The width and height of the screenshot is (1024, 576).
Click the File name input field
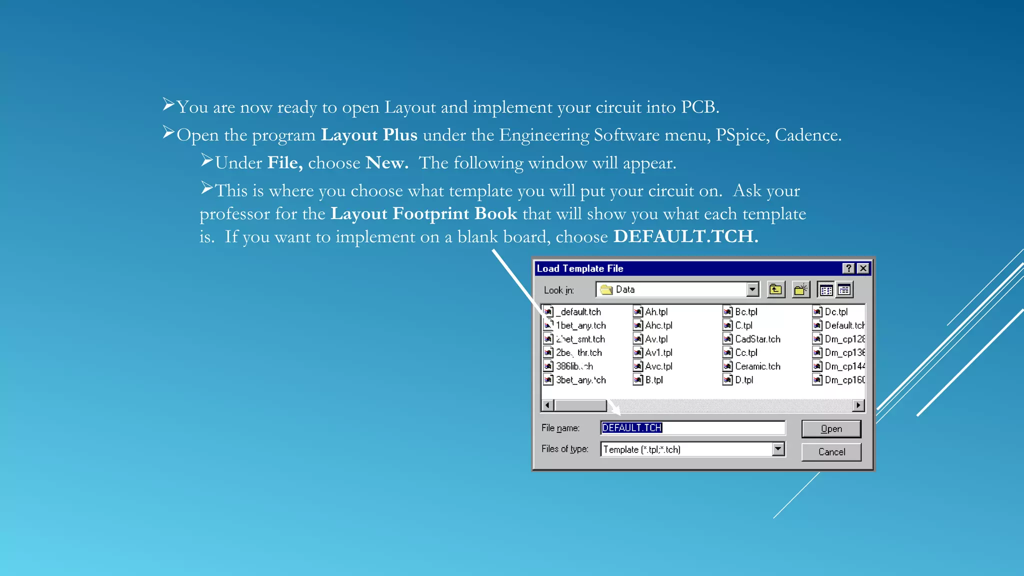[x=692, y=427]
